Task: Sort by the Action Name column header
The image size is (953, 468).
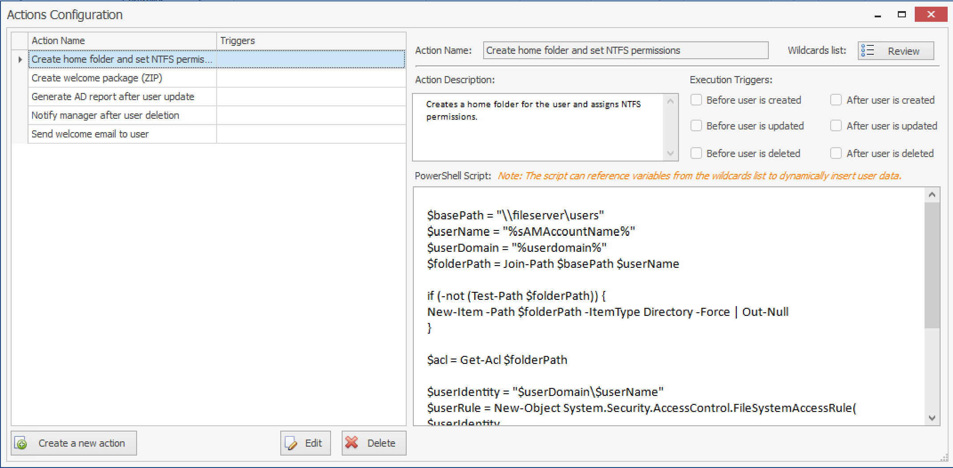Action: coord(122,41)
